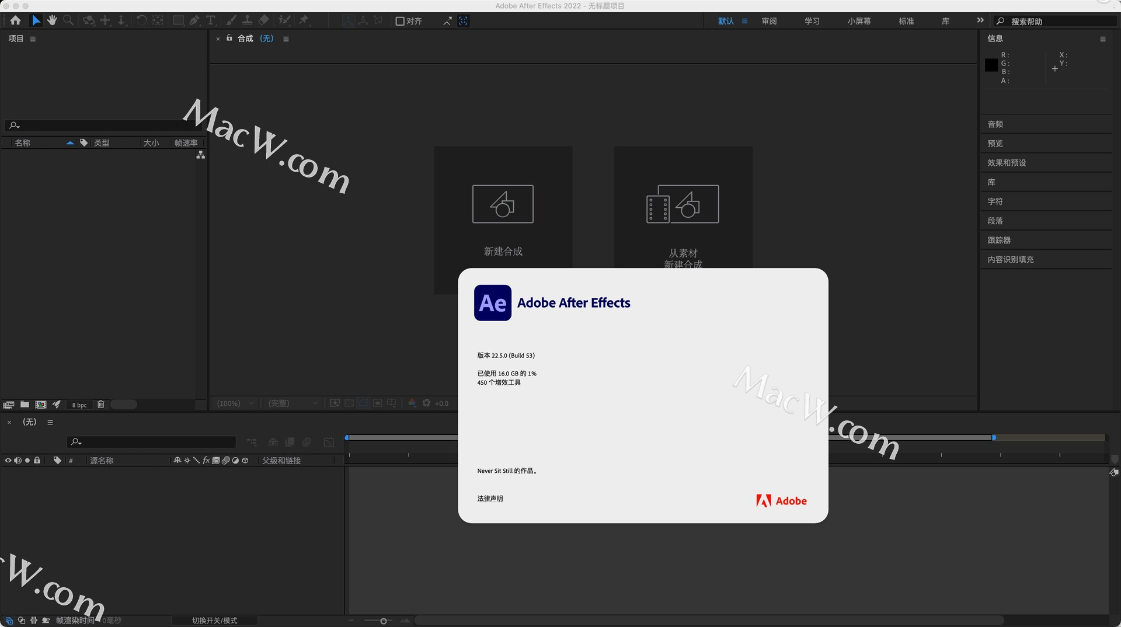Click the 切换开关/模式 button

[x=214, y=621]
